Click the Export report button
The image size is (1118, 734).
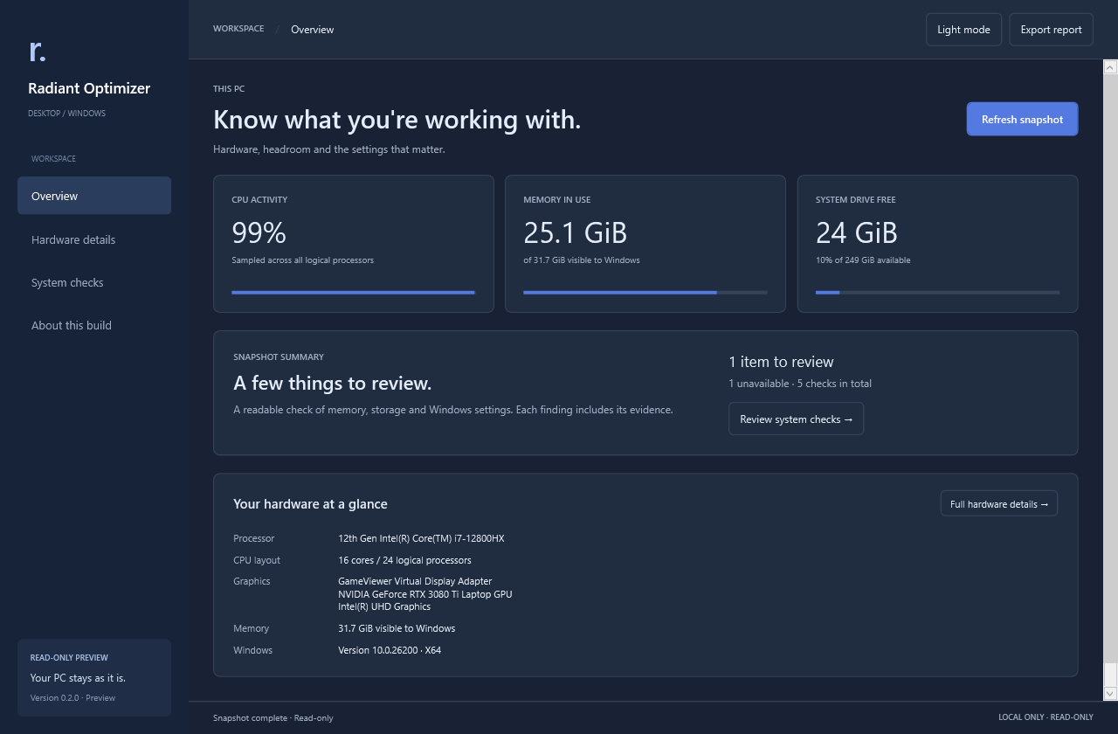(x=1051, y=30)
